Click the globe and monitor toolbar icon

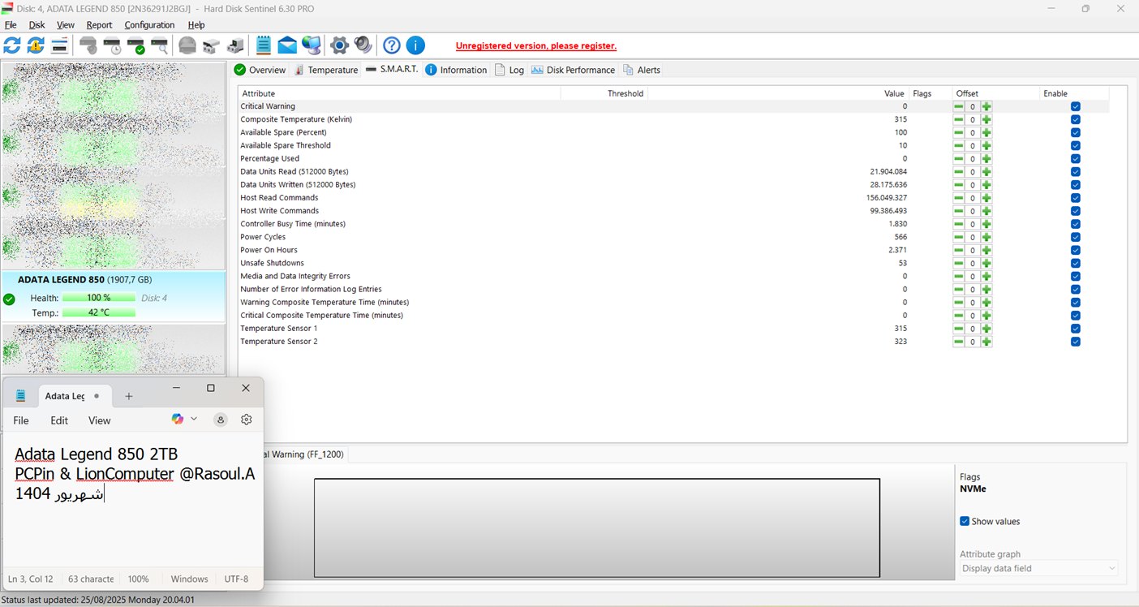click(311, 45)
